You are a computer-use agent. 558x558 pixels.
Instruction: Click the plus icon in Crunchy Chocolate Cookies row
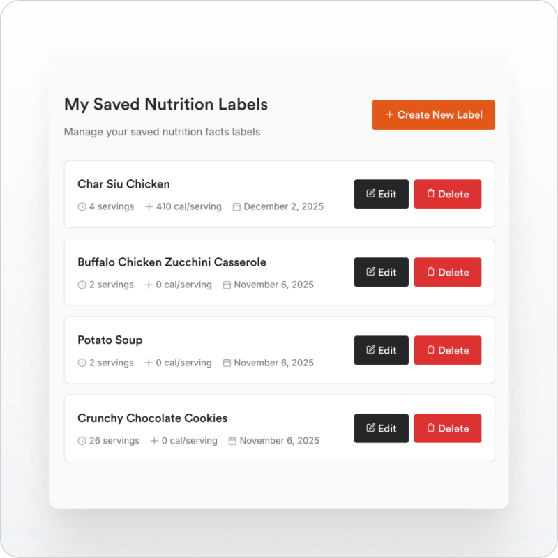154,441
